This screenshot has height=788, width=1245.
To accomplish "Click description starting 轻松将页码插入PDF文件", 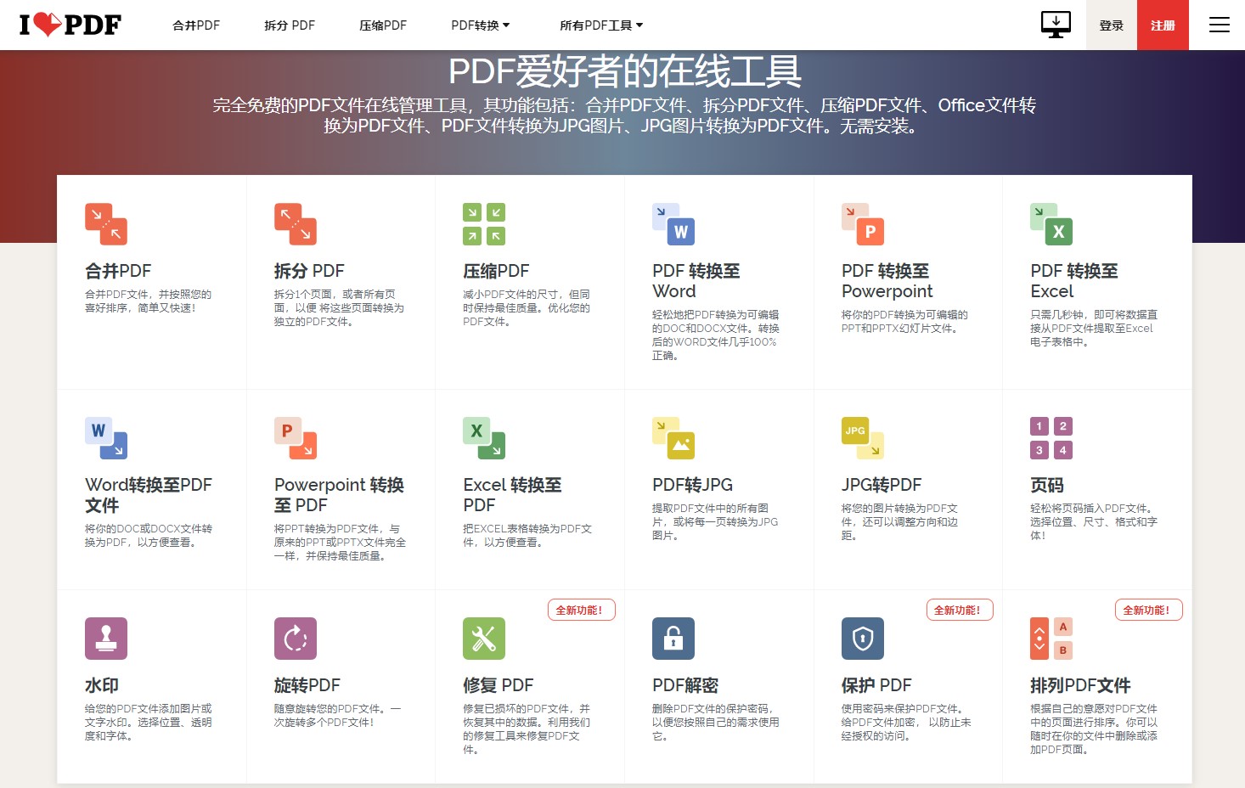I will 1094,521.
